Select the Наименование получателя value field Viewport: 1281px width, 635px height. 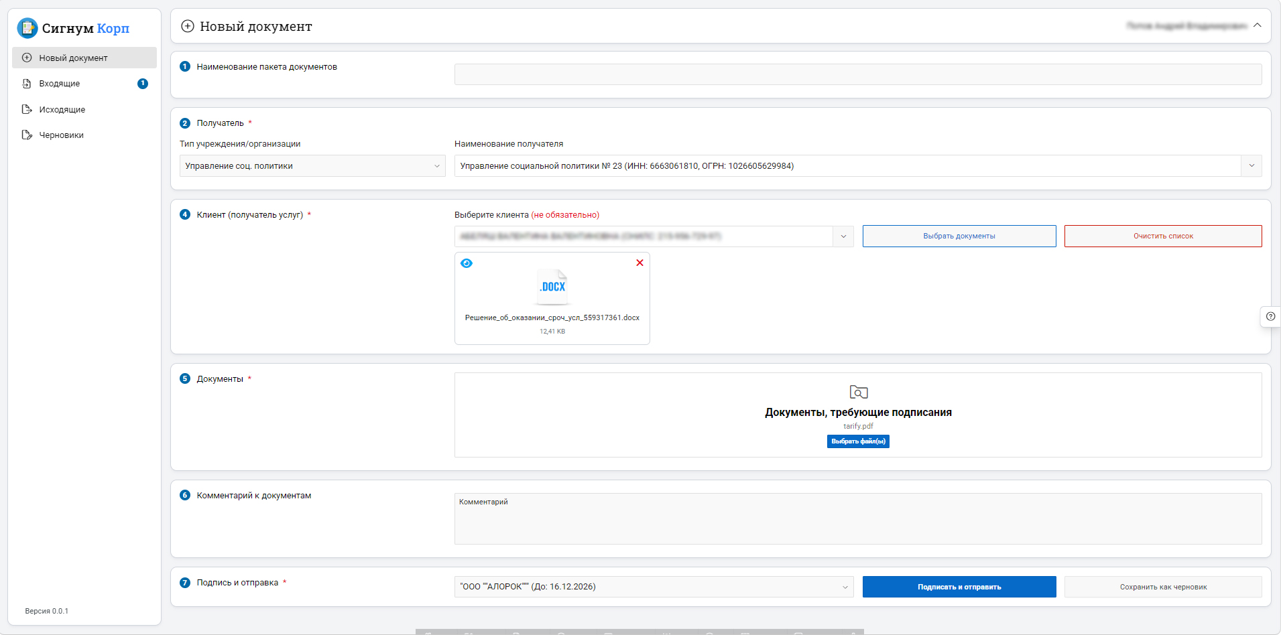click(x=847, y=166)
